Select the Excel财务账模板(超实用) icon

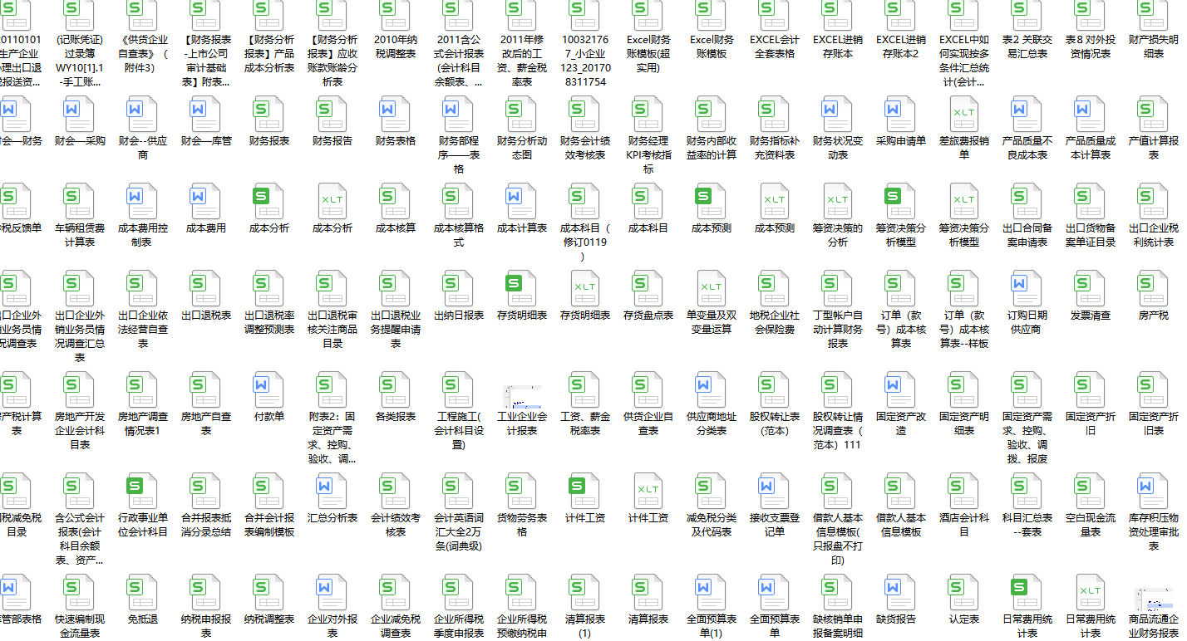pyautogui.click(x=648, y=21)
